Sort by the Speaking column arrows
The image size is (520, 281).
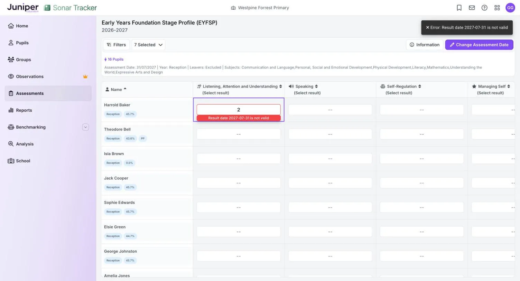[316, 87]
